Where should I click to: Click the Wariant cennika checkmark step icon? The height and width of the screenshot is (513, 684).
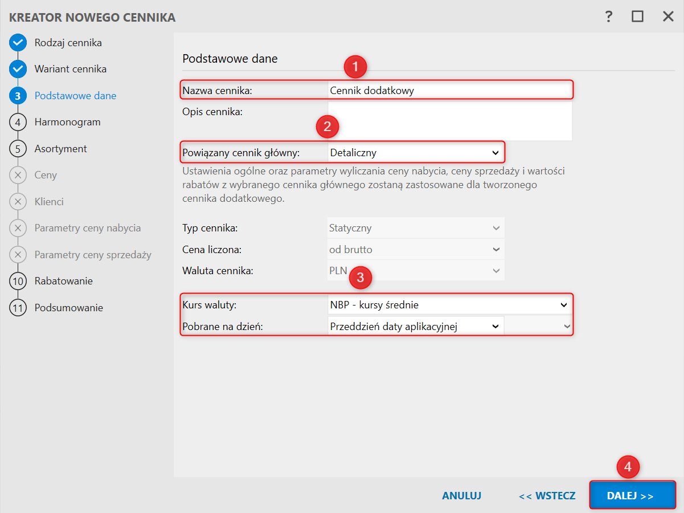[18, 69]
